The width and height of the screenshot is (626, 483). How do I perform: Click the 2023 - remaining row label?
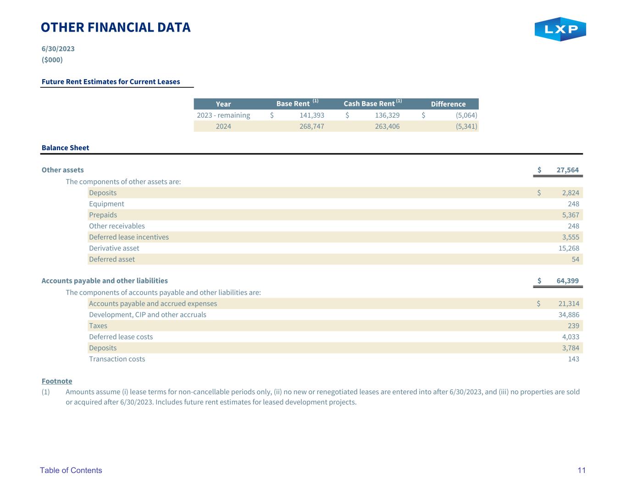pos(223,115)
